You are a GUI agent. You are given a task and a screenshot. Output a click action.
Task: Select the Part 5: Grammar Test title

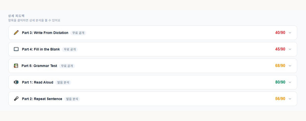coord(39,66)
